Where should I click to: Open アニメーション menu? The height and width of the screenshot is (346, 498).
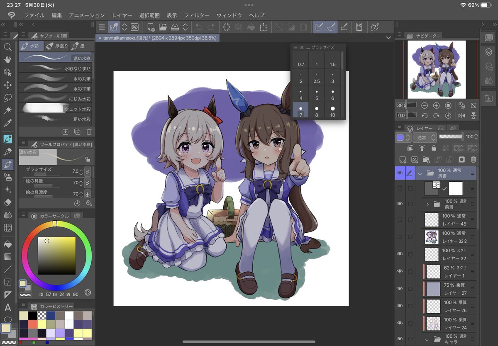[87, 15]
